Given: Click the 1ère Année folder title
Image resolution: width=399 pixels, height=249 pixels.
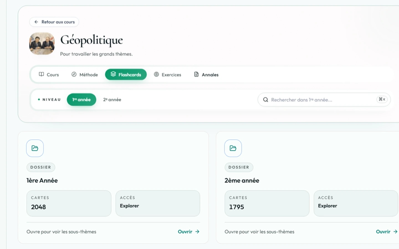Looking at the screenshot, I should pos(42,180).
